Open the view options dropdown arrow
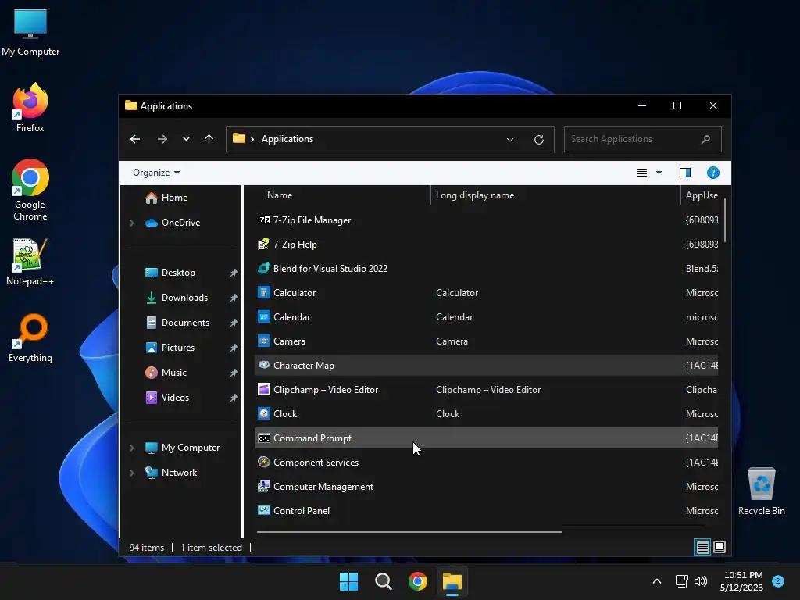The image size is (800, 600). click(659, 173)
